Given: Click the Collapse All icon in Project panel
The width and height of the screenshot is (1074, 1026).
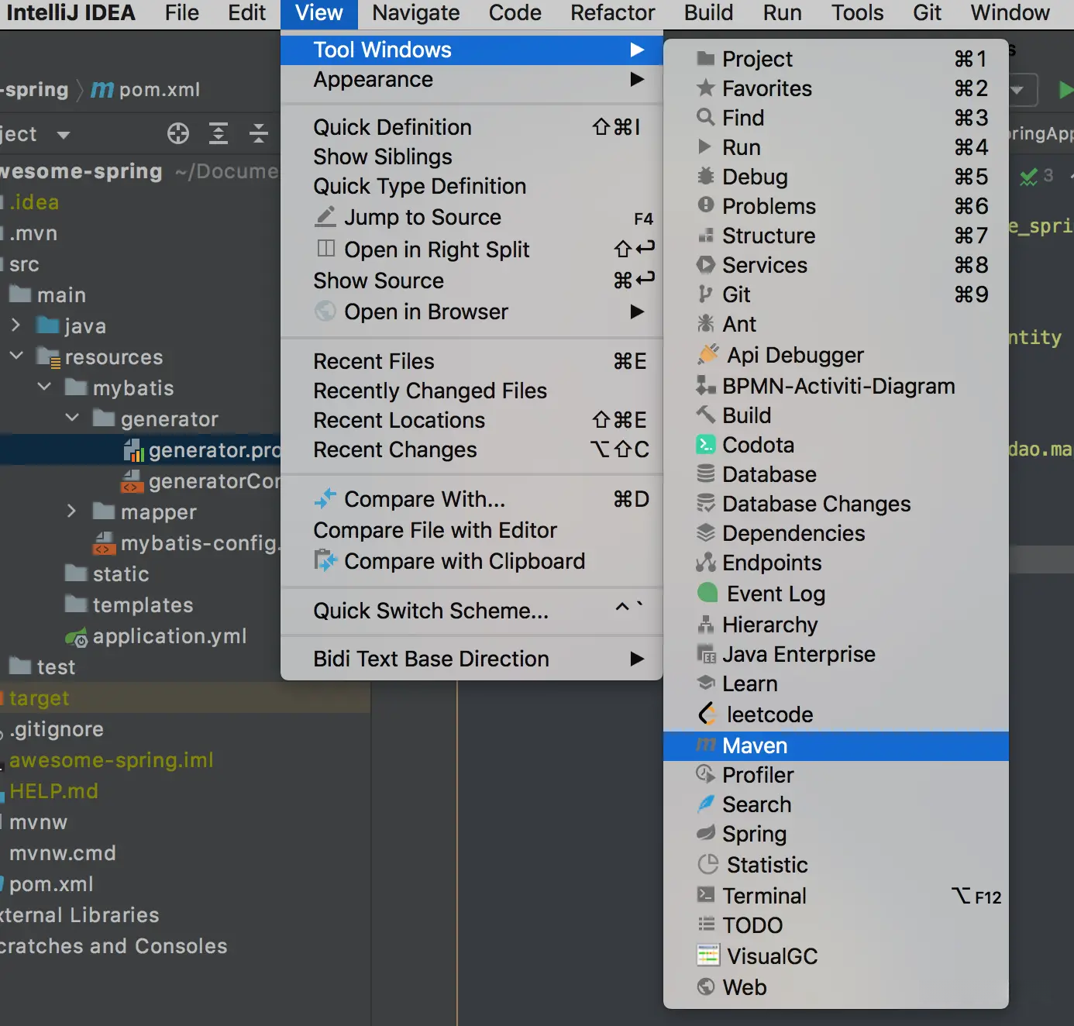Looking at the screenshot, I should point(259,134).
